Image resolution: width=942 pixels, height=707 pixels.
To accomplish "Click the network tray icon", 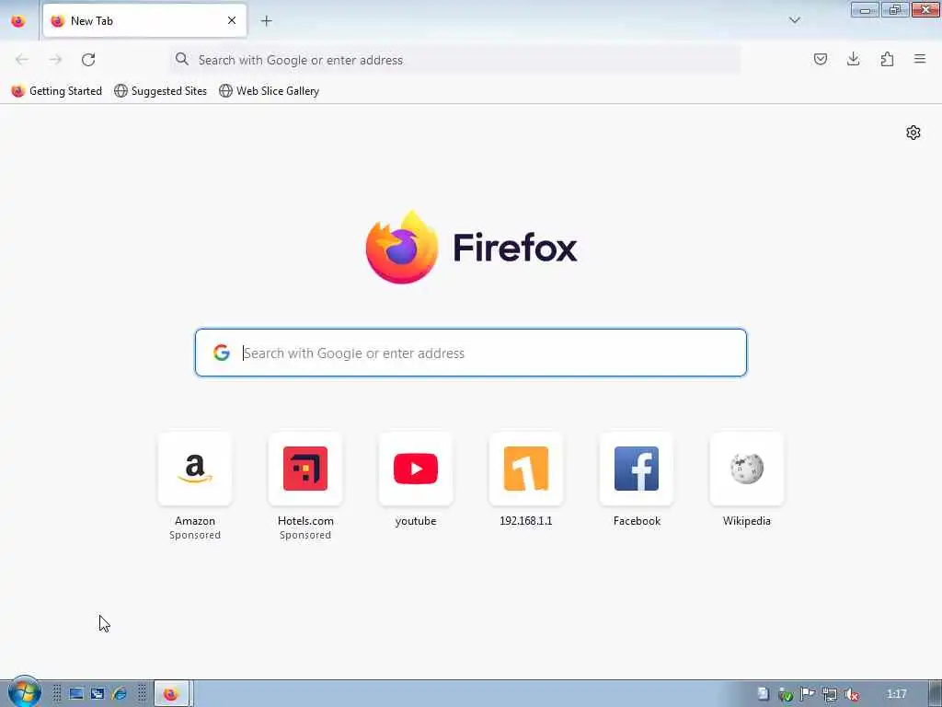I will tap(829, 694).
